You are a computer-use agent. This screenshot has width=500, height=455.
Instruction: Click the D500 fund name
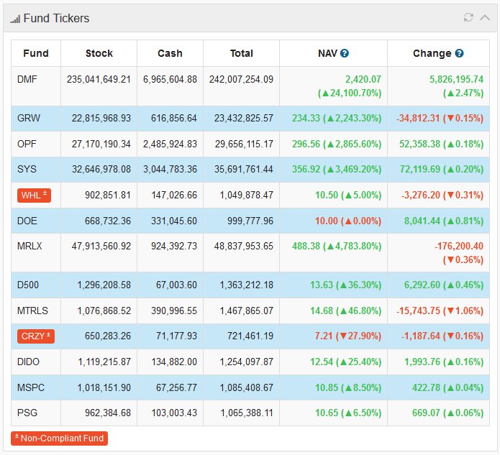pyautogui.click(x=28, y=285)
